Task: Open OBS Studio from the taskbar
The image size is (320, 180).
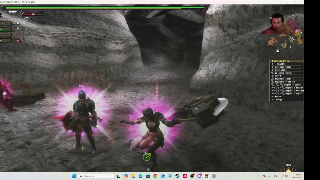Action: coord(192,176)
